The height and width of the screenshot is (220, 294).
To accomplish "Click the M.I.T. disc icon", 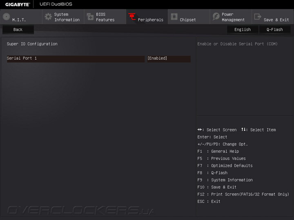I will click(7, 17).
